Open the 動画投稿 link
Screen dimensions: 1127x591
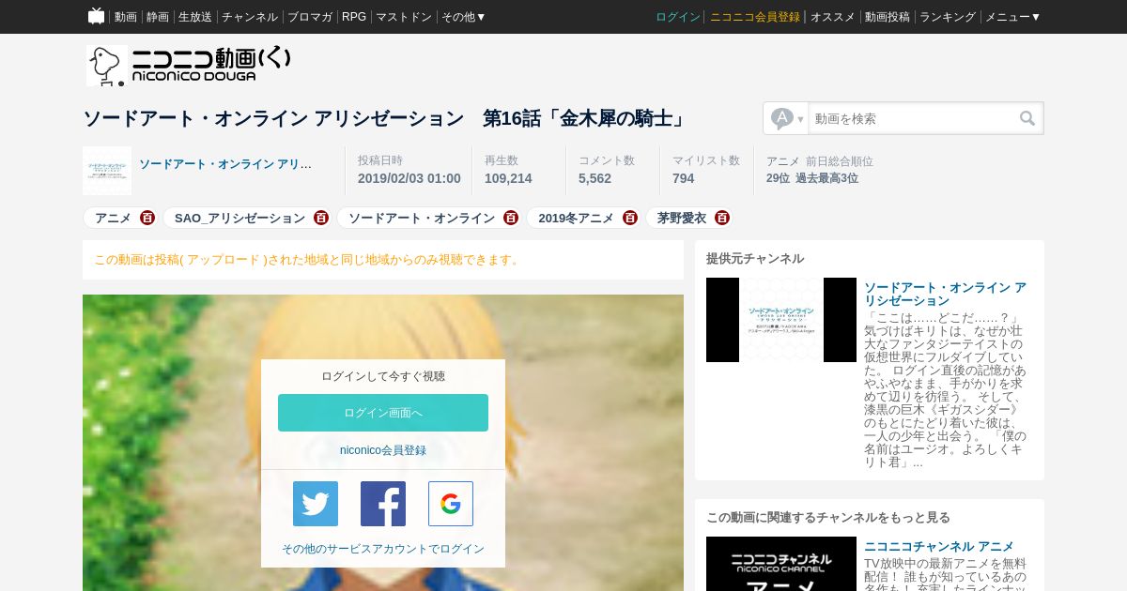coord(888,17)
